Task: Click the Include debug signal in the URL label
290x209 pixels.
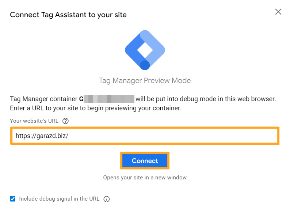Action: click(x=59, y=199)
